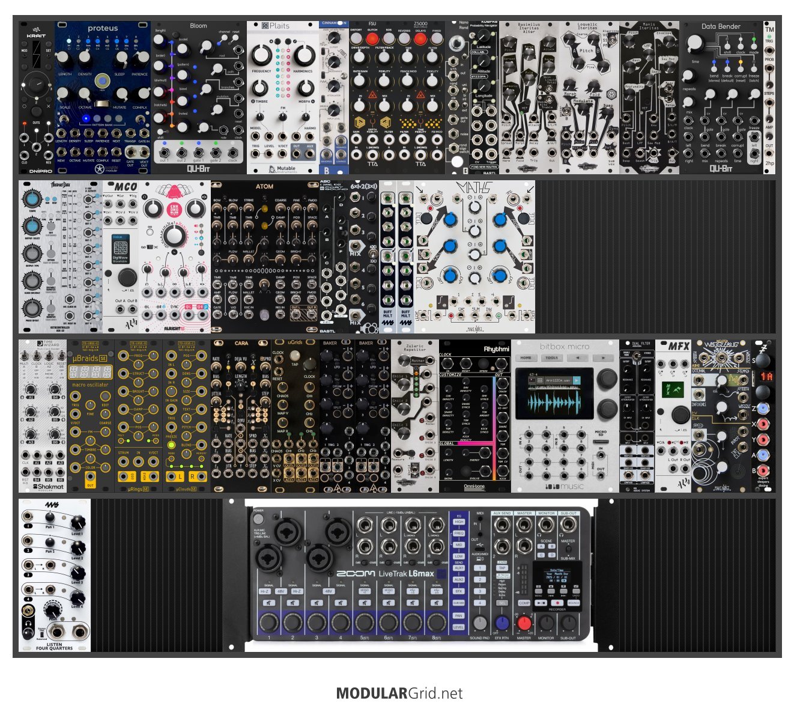Viewport: 800px width, 706px height.
Task: Click the V/OCT input jack on Plaits
Action: [282, 154]
